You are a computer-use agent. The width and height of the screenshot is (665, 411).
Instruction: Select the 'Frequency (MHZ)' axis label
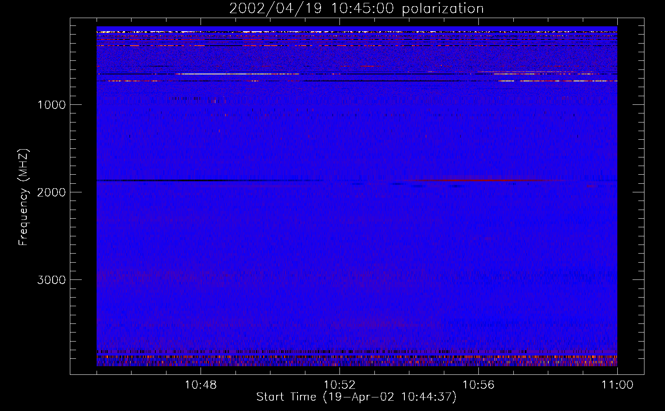(24, 197)
